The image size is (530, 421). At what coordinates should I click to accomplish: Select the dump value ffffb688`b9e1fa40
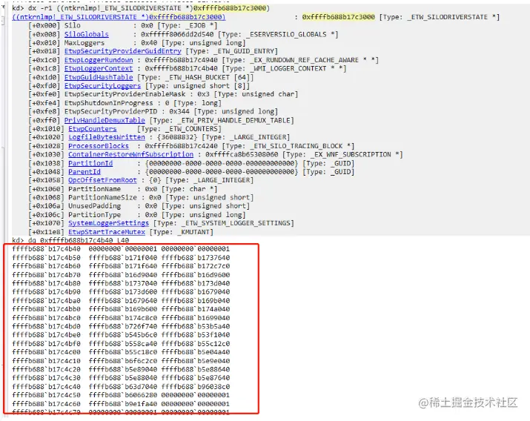(x=123, y=404)
